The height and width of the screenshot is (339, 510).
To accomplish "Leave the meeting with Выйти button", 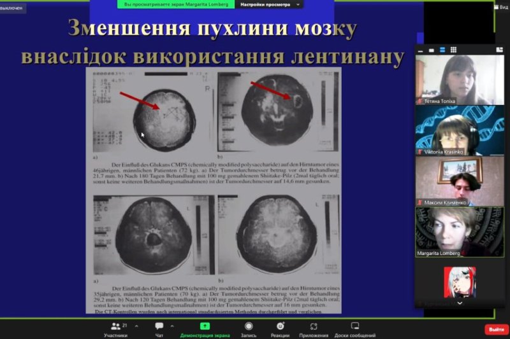I will (x=497, y=329).
